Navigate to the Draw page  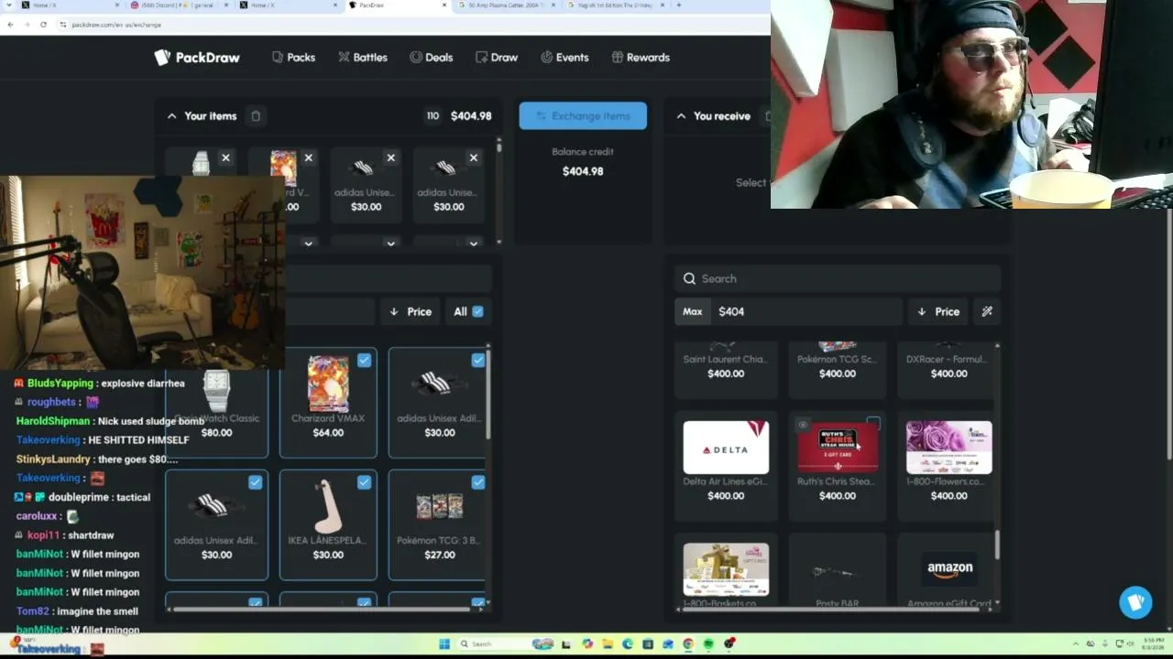(497, 57)
